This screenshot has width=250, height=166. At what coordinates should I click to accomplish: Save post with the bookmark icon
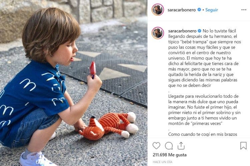(243, 145)
